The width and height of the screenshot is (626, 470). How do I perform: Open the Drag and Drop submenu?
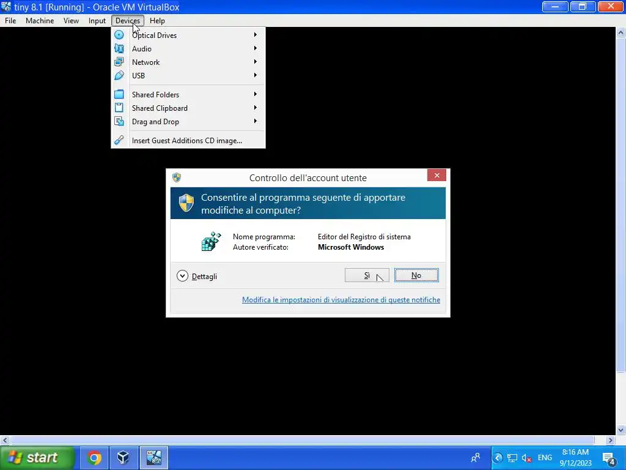[188, 122]
